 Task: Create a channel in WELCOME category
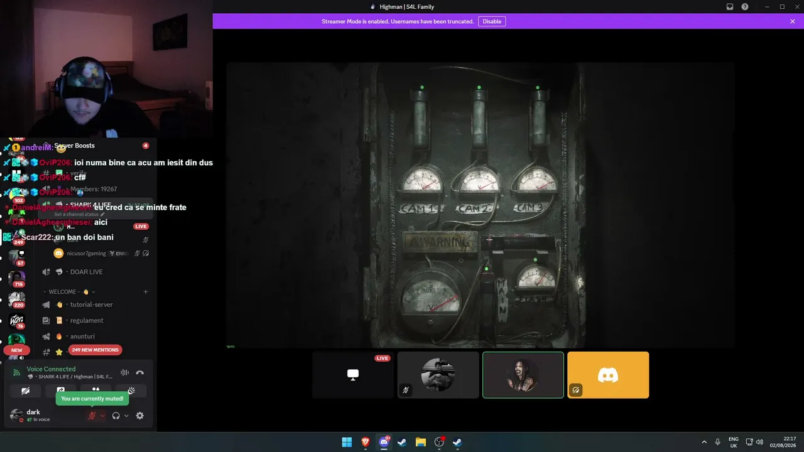pyautogui.click(x=146, y=292)
